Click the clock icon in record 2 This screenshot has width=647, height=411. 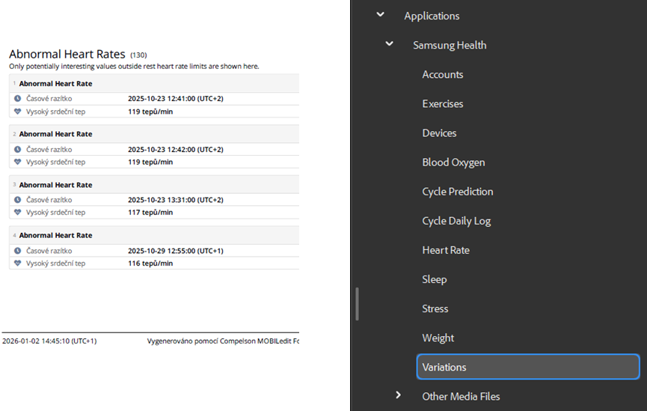pos(17,149)
